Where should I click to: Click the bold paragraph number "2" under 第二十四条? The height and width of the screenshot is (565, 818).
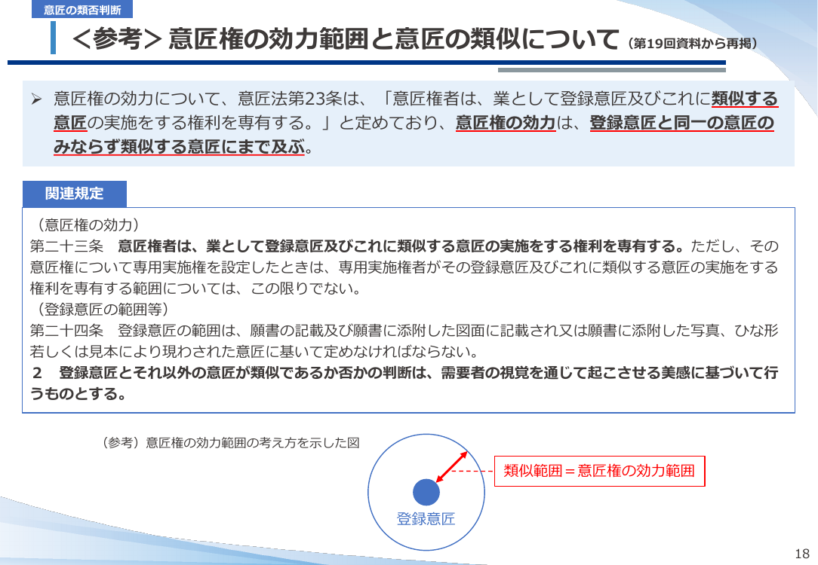pos(37,373)
